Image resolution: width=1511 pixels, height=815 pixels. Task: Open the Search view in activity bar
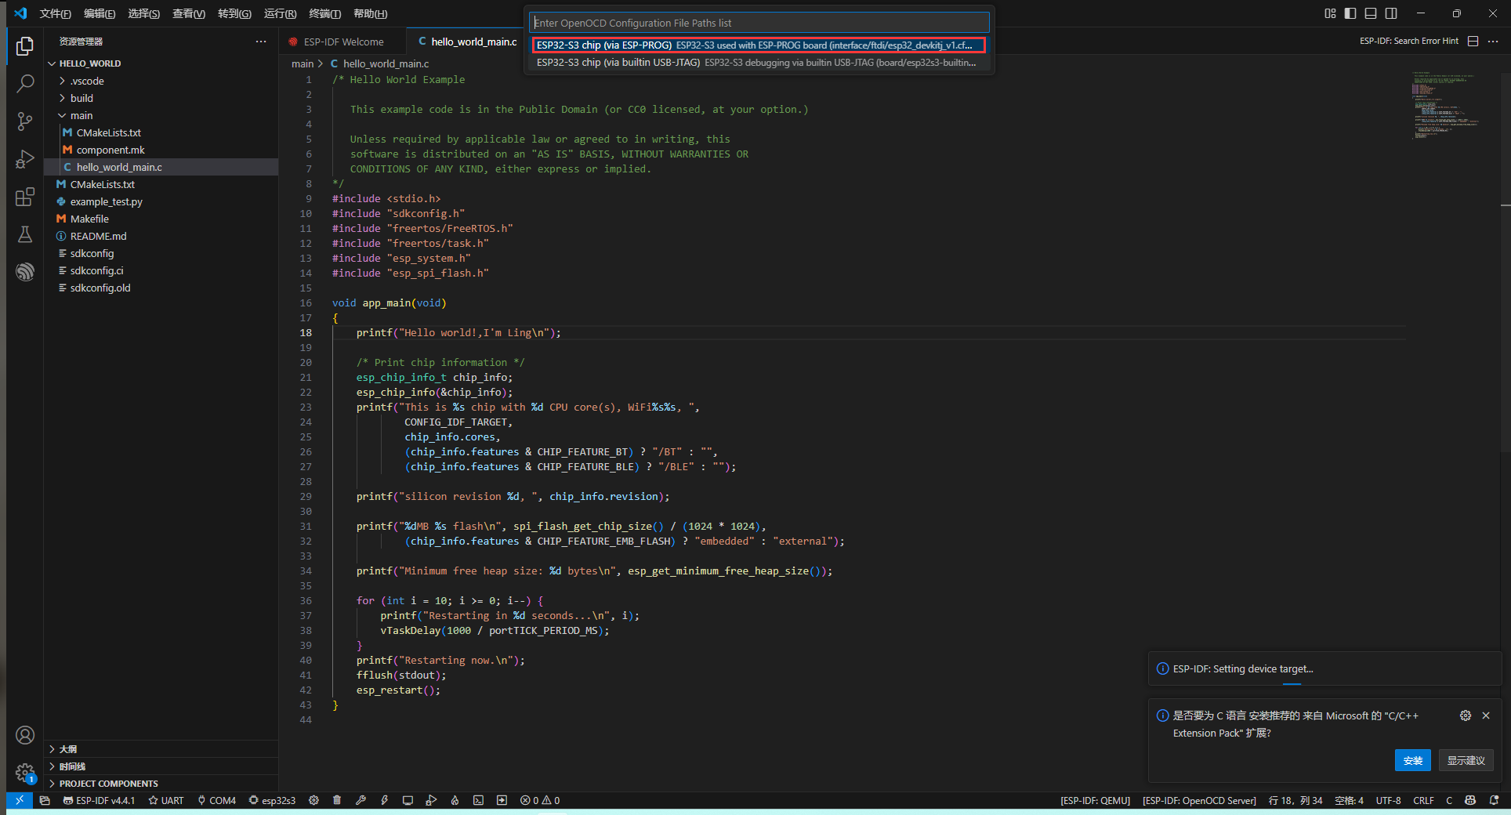(25, 84)
